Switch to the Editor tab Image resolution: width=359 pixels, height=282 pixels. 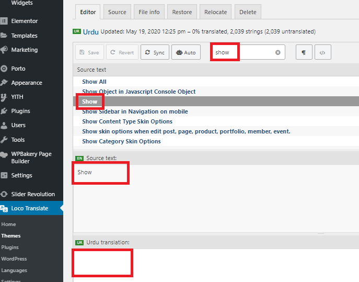tap(88, 12)
